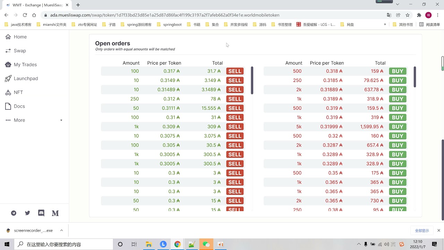Click the sell orders list scrollbar
This screenshot has height=250, width=444.
pos(252,80)
